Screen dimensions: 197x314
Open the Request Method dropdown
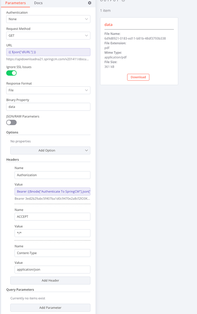[48, 35]
